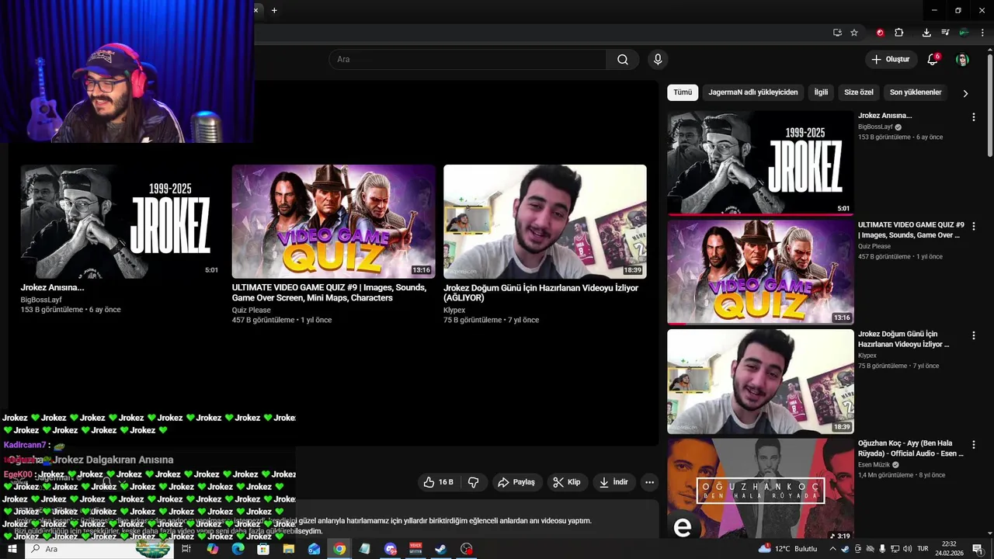
Task: Open more video actions ellipsis
Action: coord(649,482)
